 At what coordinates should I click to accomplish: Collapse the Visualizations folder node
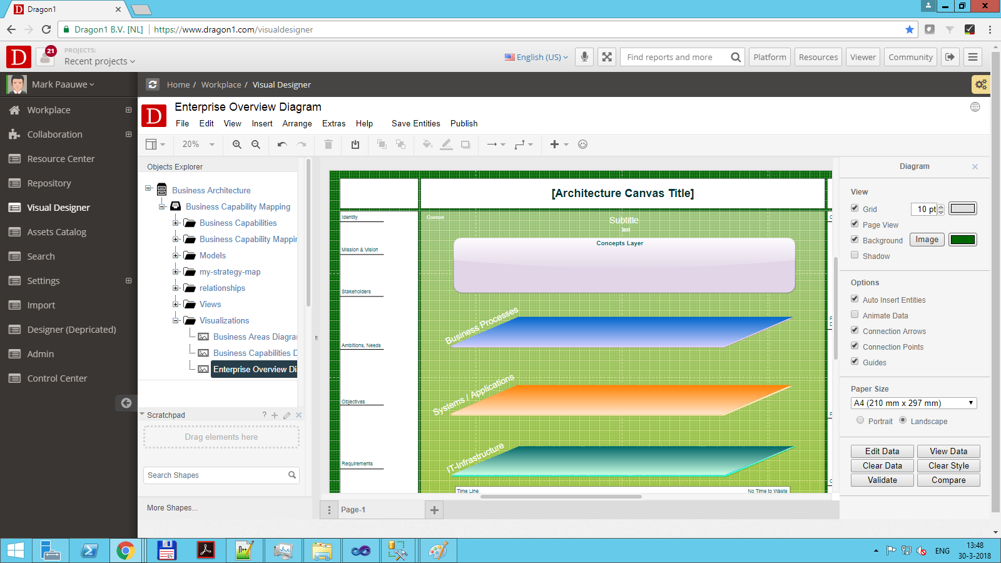176,320
